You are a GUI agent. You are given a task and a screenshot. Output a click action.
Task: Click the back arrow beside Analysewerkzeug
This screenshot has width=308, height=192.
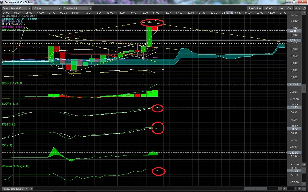31,189
